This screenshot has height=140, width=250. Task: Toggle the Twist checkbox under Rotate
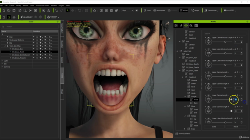pos(191,126)
